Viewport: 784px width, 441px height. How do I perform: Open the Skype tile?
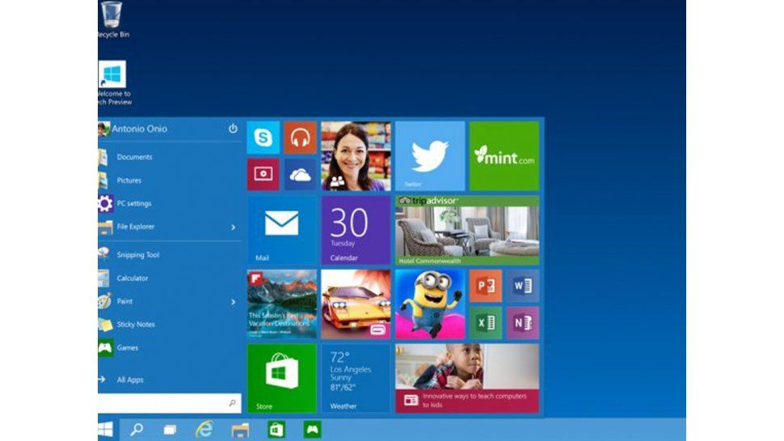[x=263, y=137]
